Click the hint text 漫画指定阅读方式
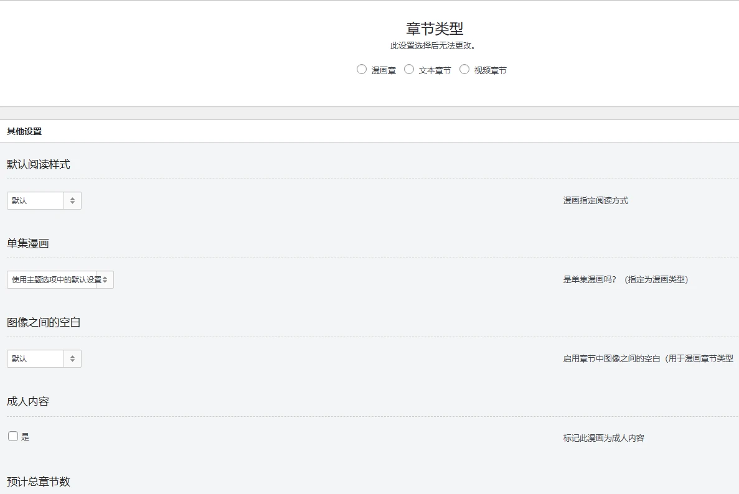The image size is (739, 494). tap(595, 200)
